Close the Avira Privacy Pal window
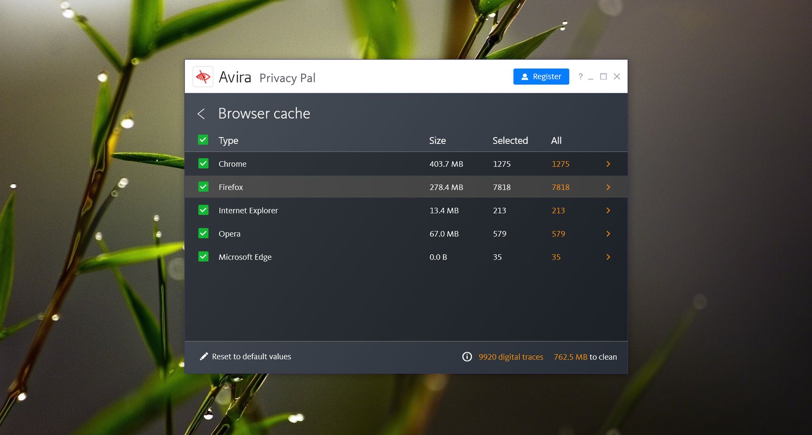The width and height of the screenshot is (812, 435). click(x=617, y=77)
